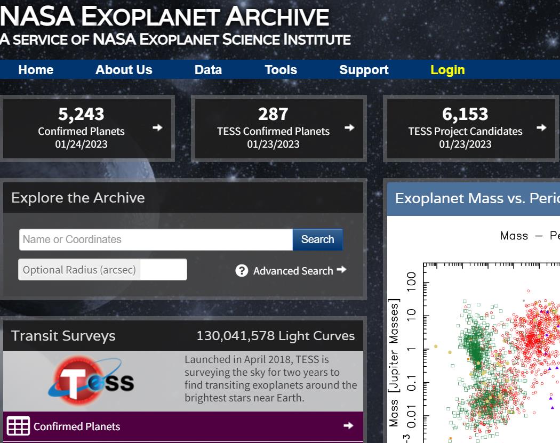The image size is (560, 443).
Task: Click the arrow beside 5,243 Confirmed Planets
Action: tap(157, 127)
